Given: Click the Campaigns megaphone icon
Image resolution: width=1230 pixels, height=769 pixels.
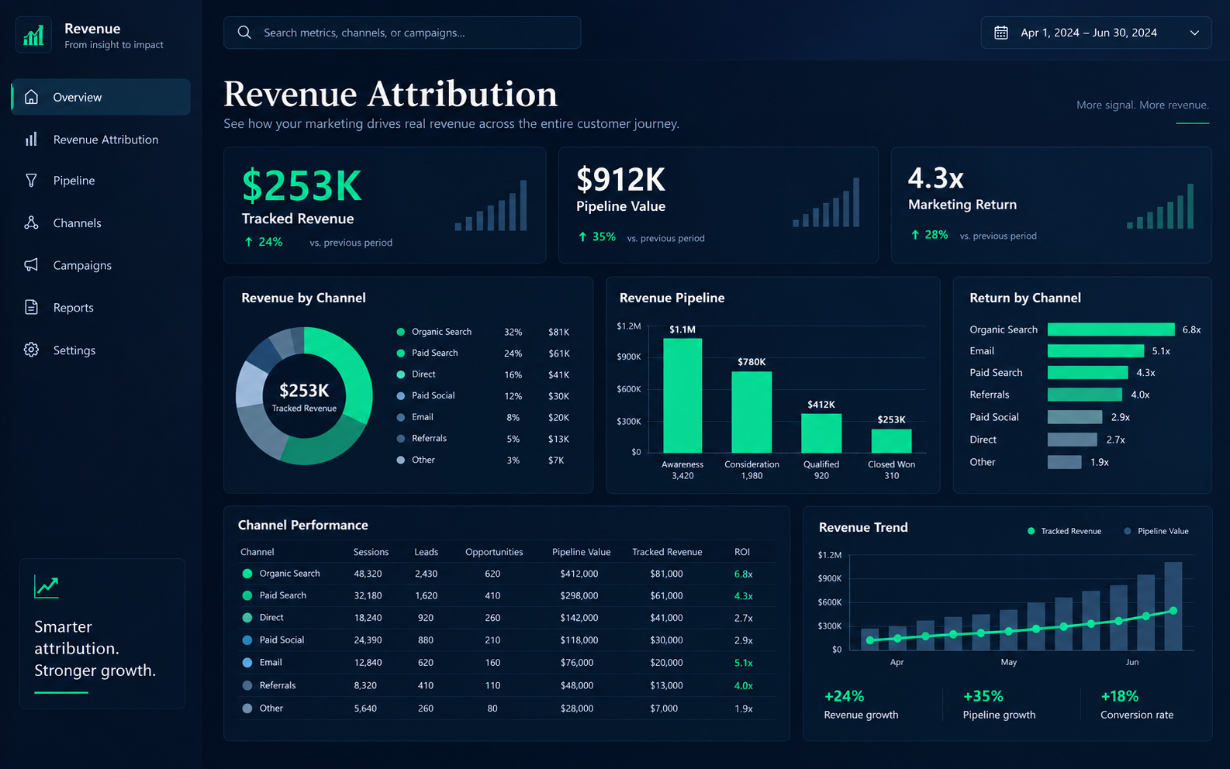Looking at the screenshot, I should click(31, 265).
